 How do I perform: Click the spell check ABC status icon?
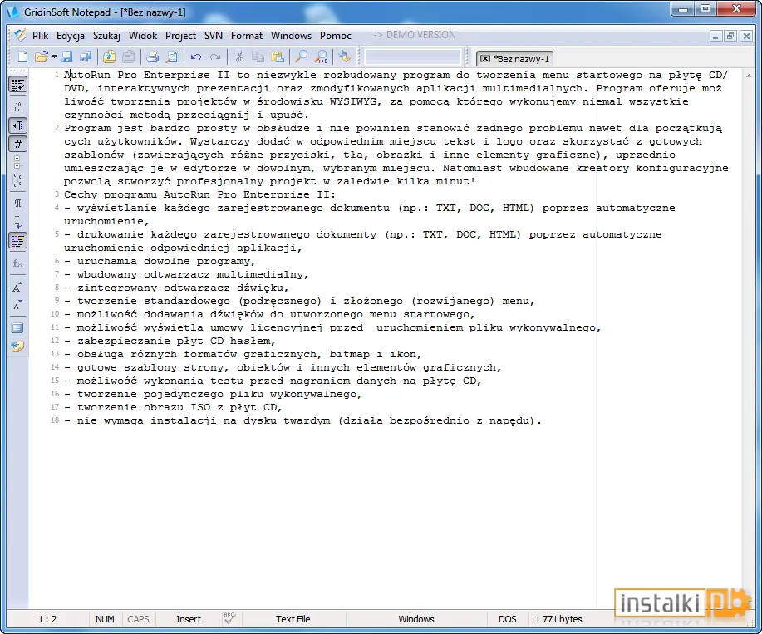230,618
